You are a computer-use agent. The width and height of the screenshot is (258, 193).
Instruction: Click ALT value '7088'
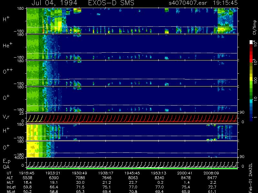click(80, 178)
